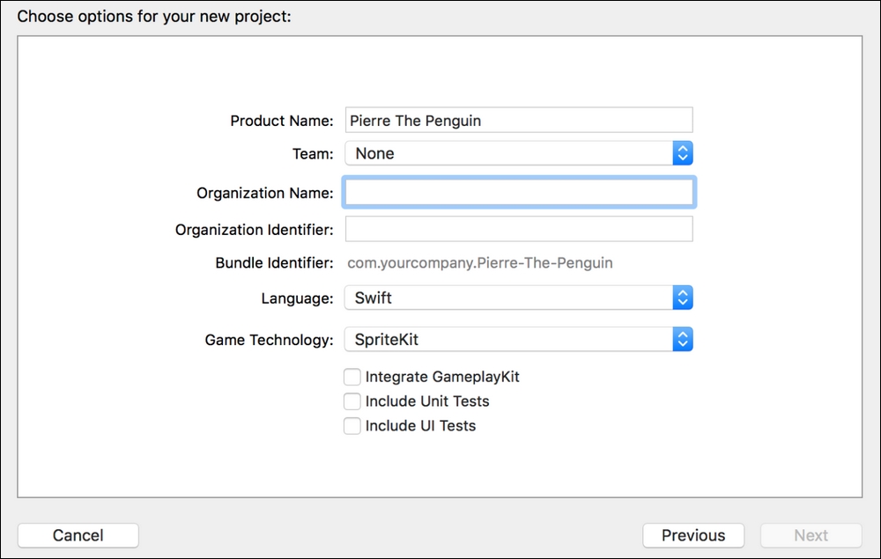Viewport: 881px width, 559px height.
Task: Click the Organization Identifier text box
Action: point(518,229)
